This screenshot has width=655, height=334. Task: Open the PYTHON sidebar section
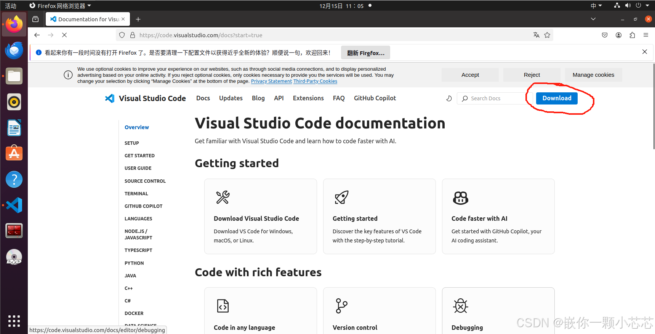(134, 263)
